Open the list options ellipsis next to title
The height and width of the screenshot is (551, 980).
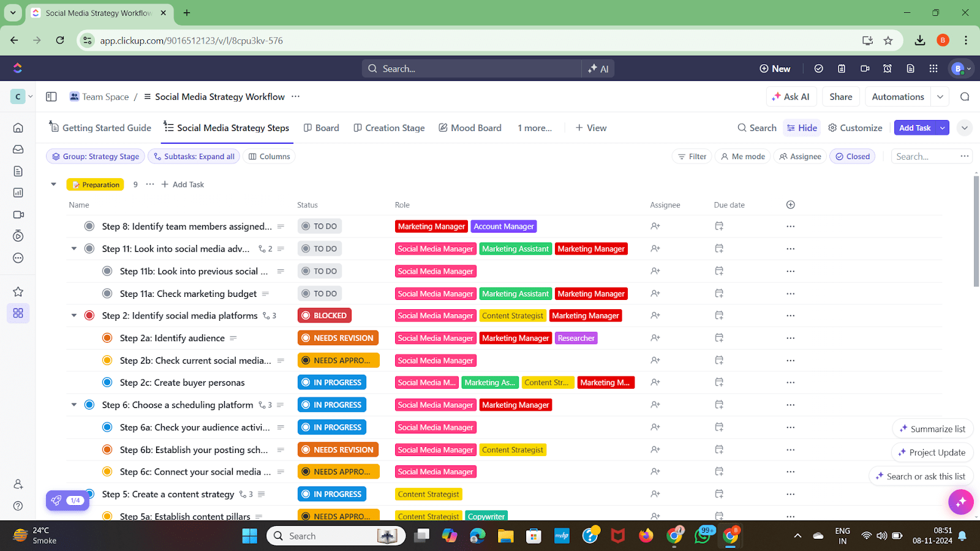(296, 97)
